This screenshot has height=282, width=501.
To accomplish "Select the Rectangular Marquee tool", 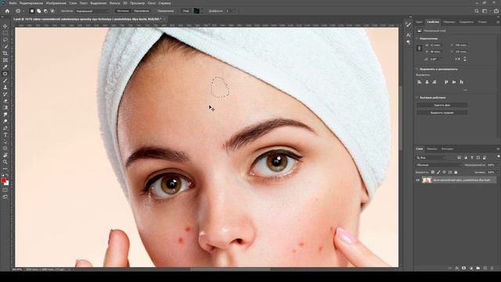I will point(5,33).
